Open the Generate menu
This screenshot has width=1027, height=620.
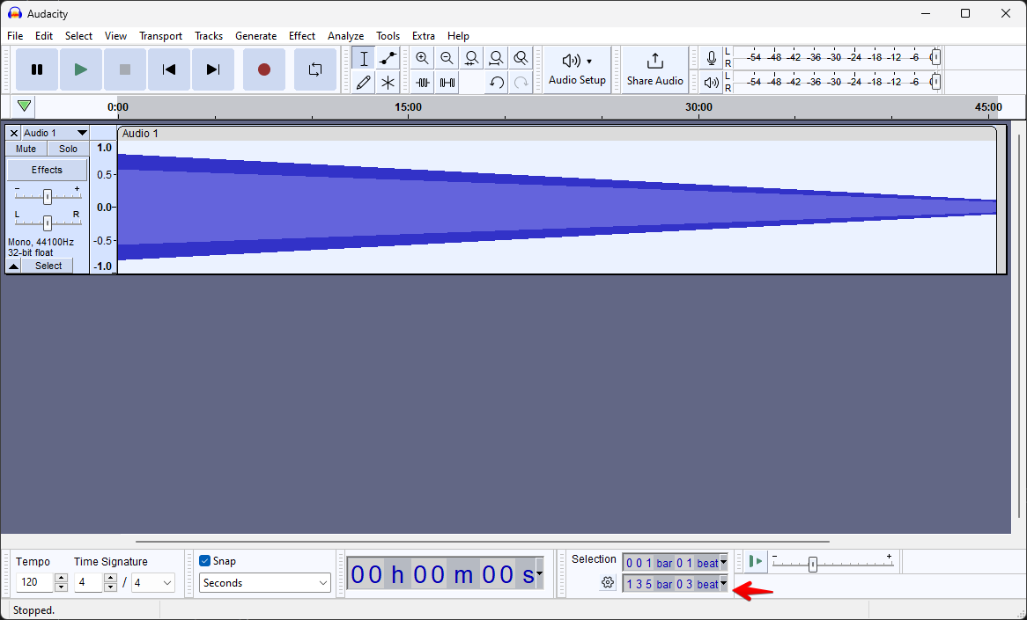point(256,36)
